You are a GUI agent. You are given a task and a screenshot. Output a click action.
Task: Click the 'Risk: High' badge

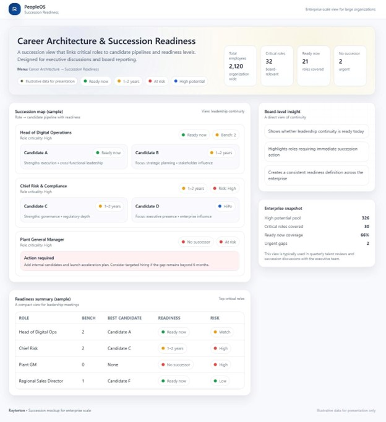click(x=225, y=188)
